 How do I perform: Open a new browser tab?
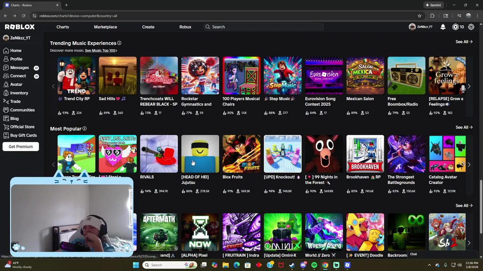(x=66, y=5)
